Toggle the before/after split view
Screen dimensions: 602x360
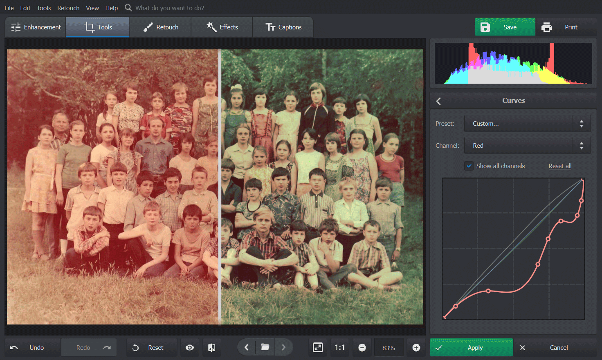[x=211, y=347]
